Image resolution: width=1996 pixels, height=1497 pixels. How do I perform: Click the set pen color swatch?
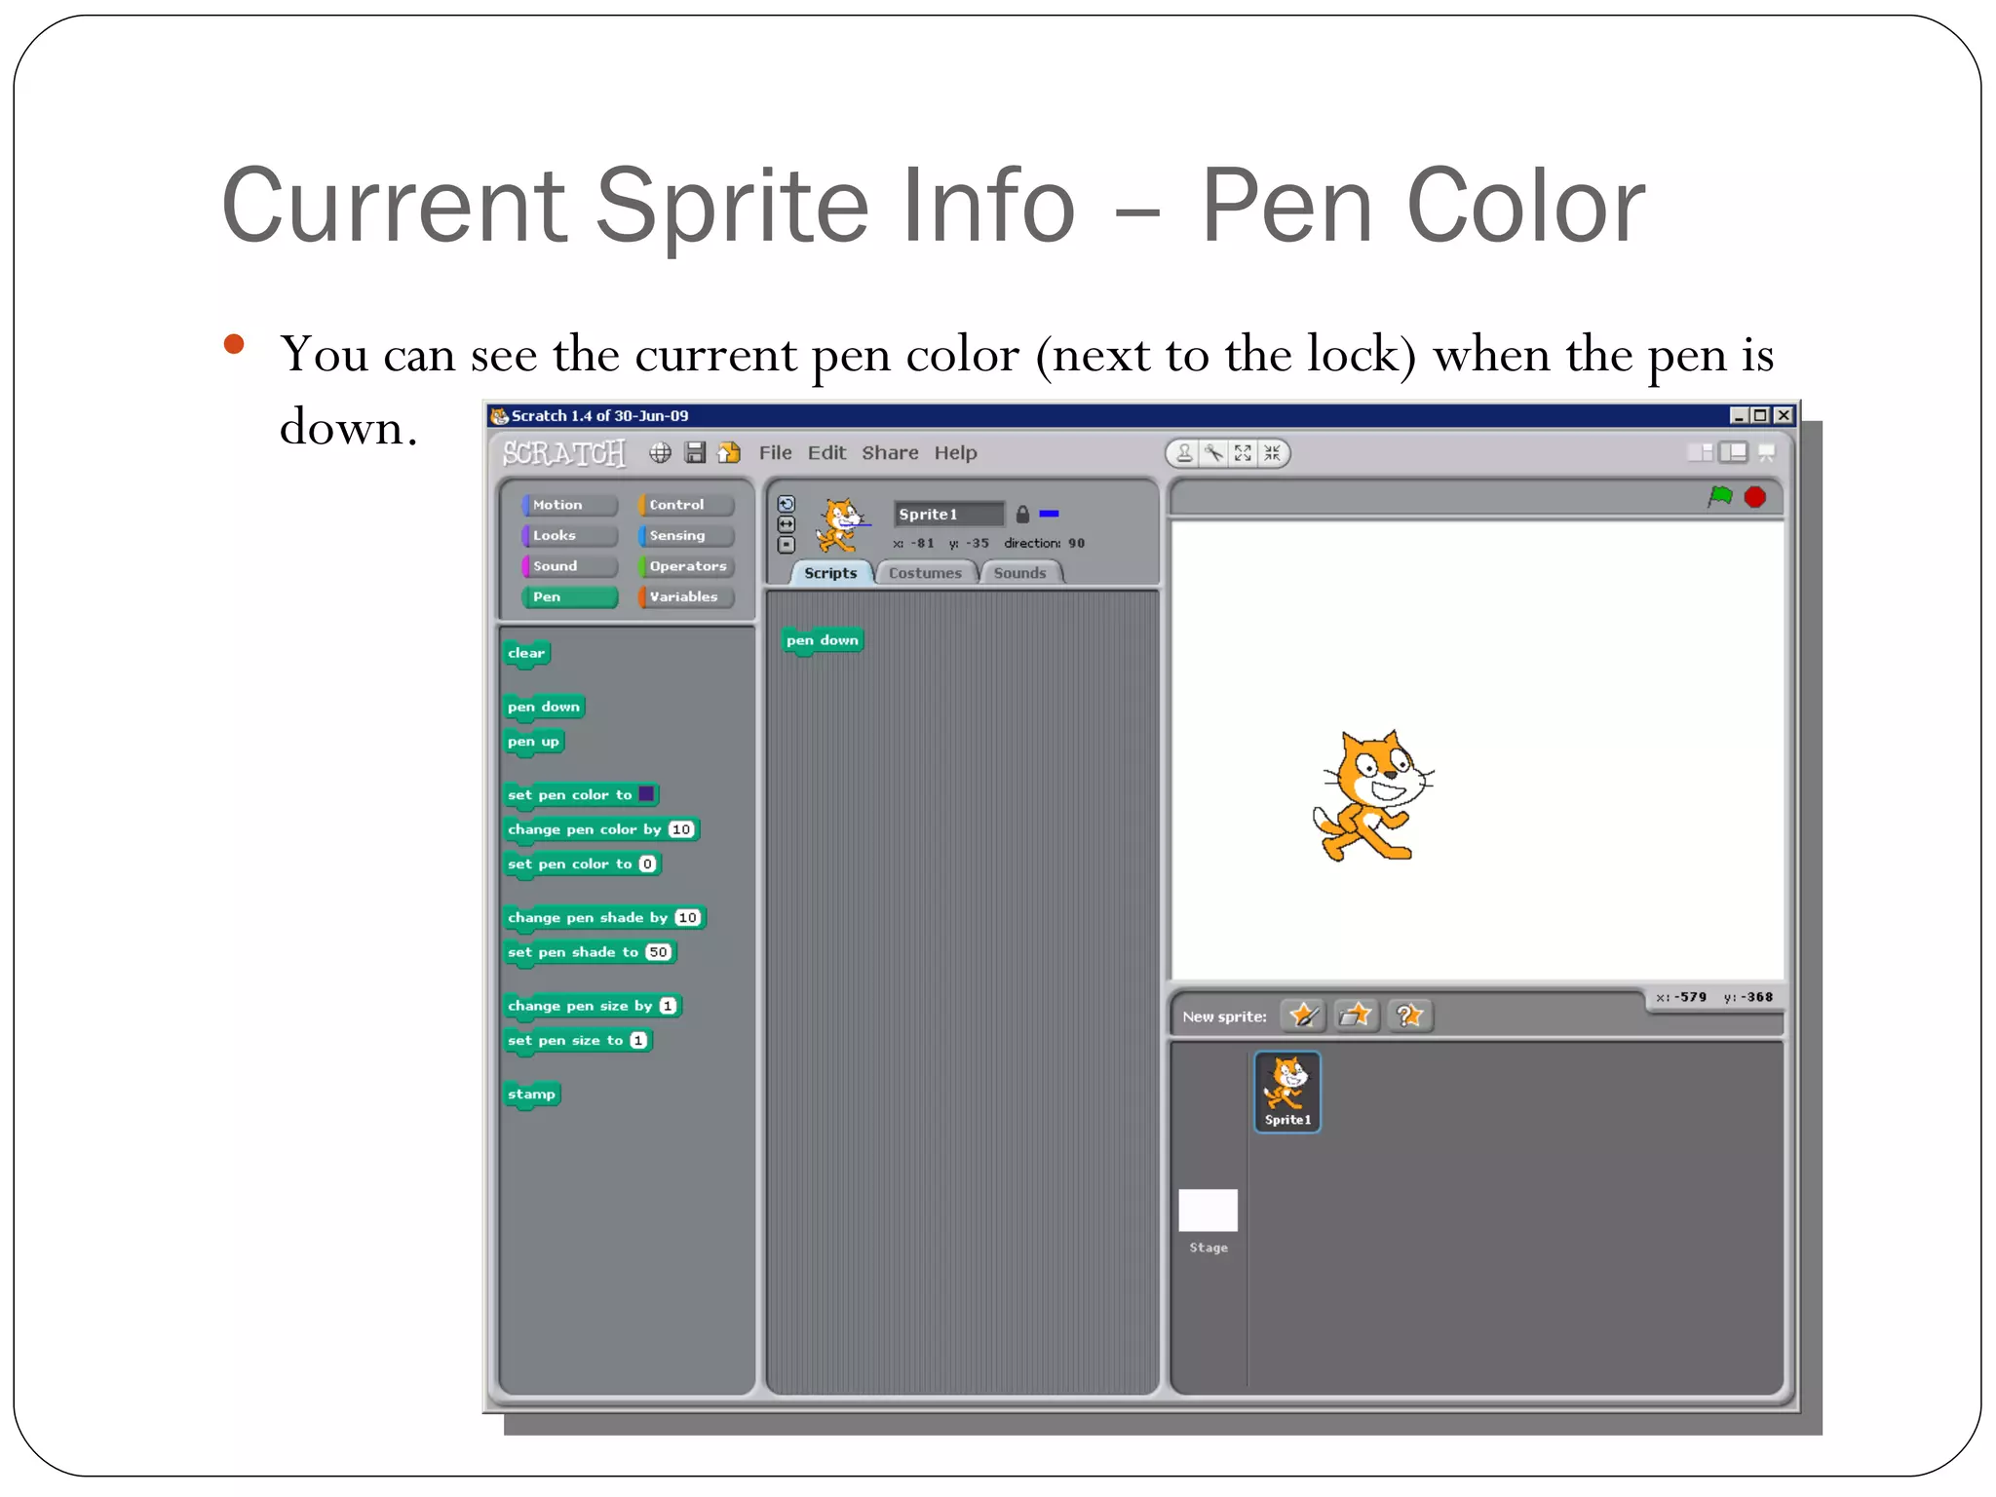pyautogui.click(x=646, y=794)
